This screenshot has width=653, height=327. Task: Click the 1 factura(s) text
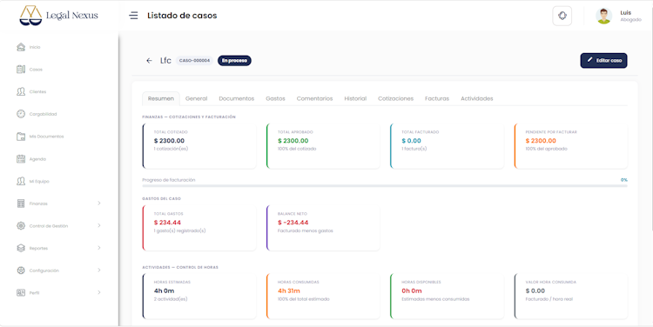coord(414,149)
